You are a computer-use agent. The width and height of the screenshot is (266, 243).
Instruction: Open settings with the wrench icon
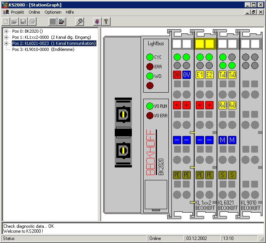[79, 22]
